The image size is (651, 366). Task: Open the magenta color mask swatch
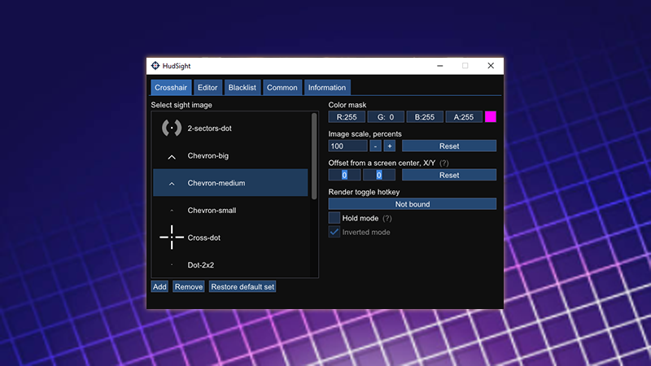pyautogui.click(x=491, y=117)
